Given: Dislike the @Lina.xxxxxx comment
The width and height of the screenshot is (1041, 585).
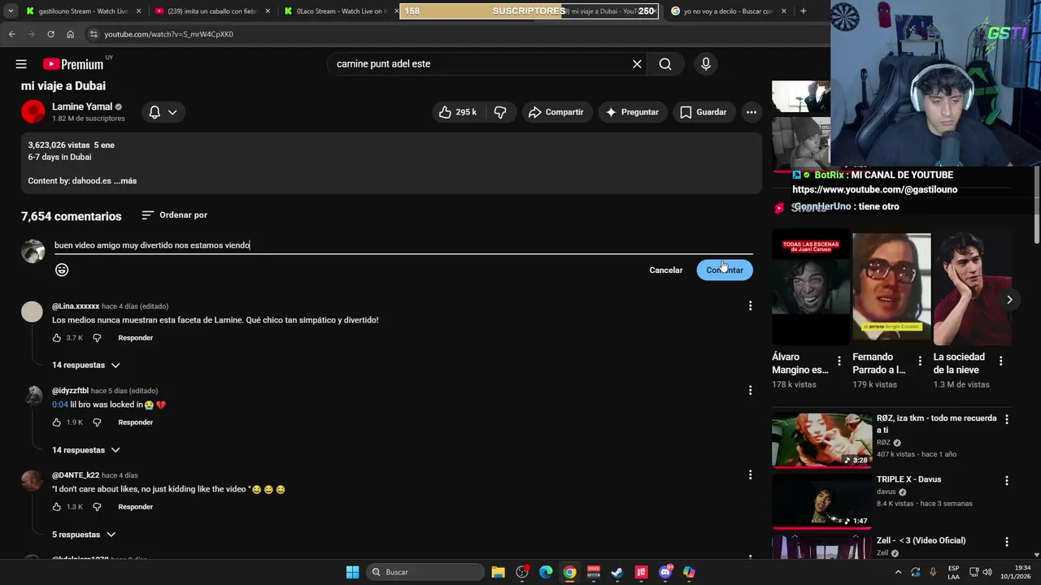Looking at the screenshot, I should click(97, 338).
